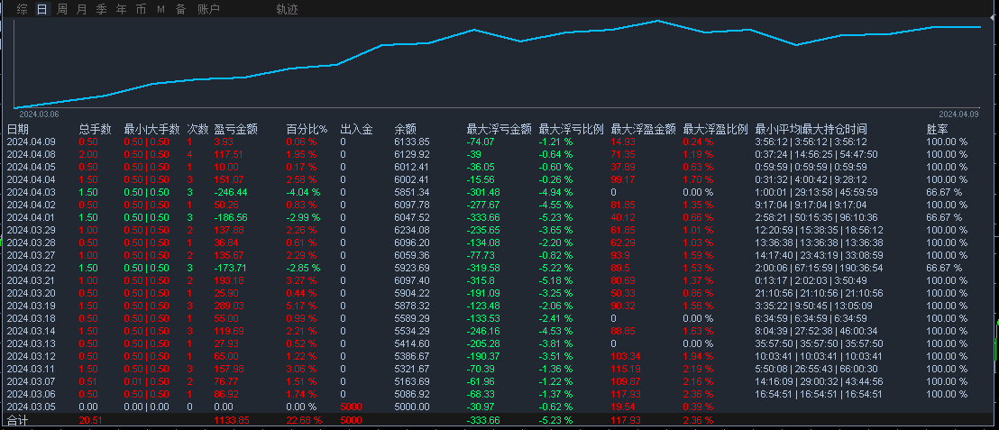The image size is (999, 430).
Task: Click the 5000.00 balance cell
Action: click(x=411, y=407)
